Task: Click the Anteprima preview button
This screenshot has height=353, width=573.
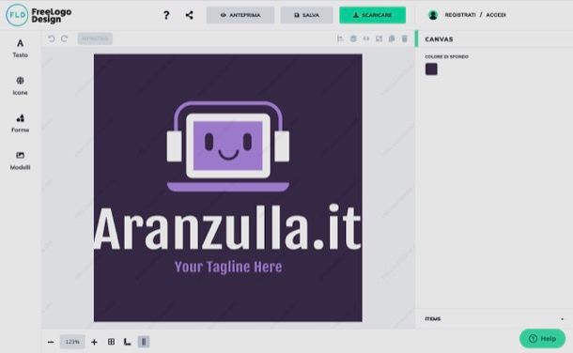Action: tap(240, 15)
